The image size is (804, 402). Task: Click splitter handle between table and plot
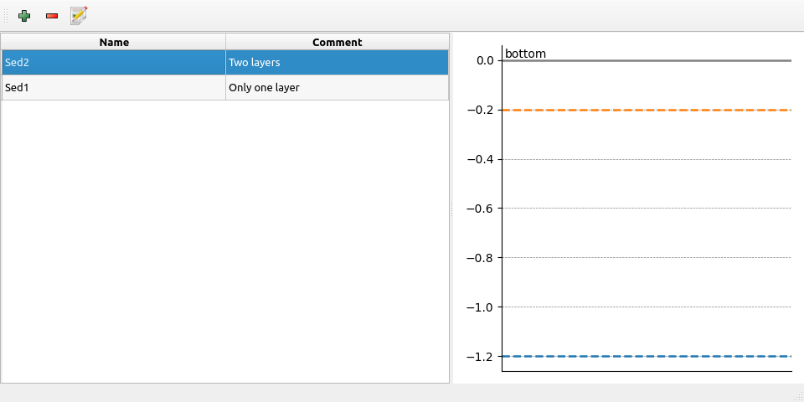coord(451,209)
